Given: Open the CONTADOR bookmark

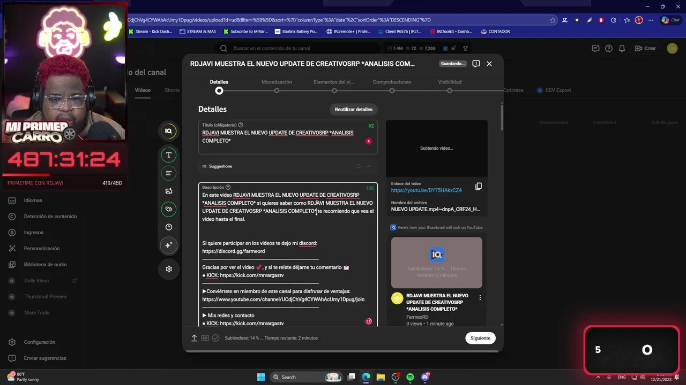Looking at the screenshot, I should (x=495, y=32).
